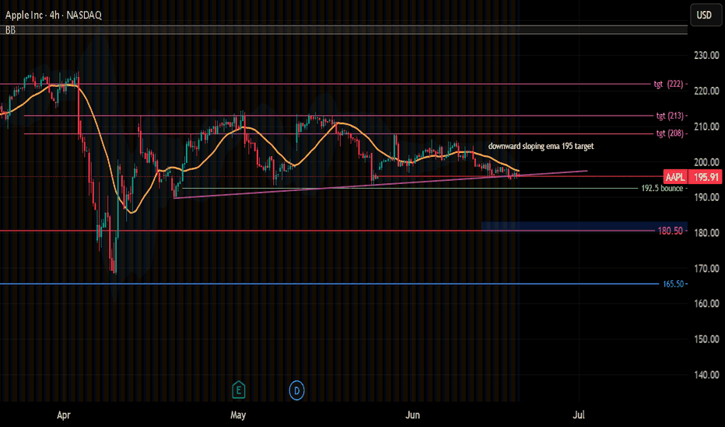This screenshot has width=725, height=427.
Task: Click the 210.00 price axis value
Action: point(706,127)
